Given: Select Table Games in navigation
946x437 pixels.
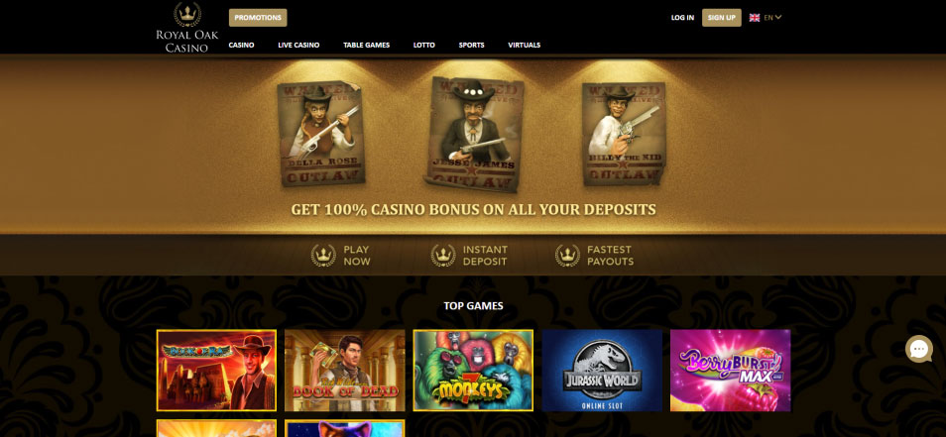Looking at the screenshot, I should pos(366,46).
